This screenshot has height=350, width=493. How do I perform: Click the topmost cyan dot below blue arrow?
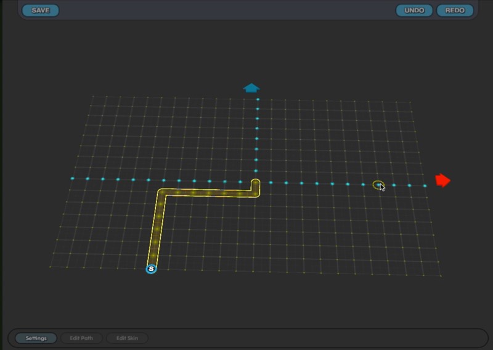[x=258, y=99]
